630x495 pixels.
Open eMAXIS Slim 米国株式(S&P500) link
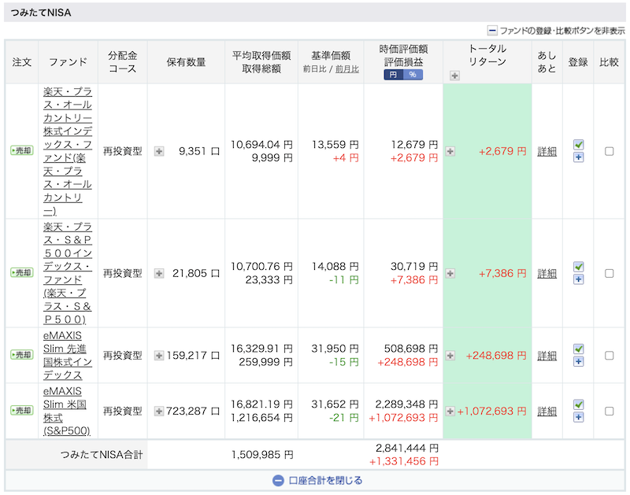67,411
